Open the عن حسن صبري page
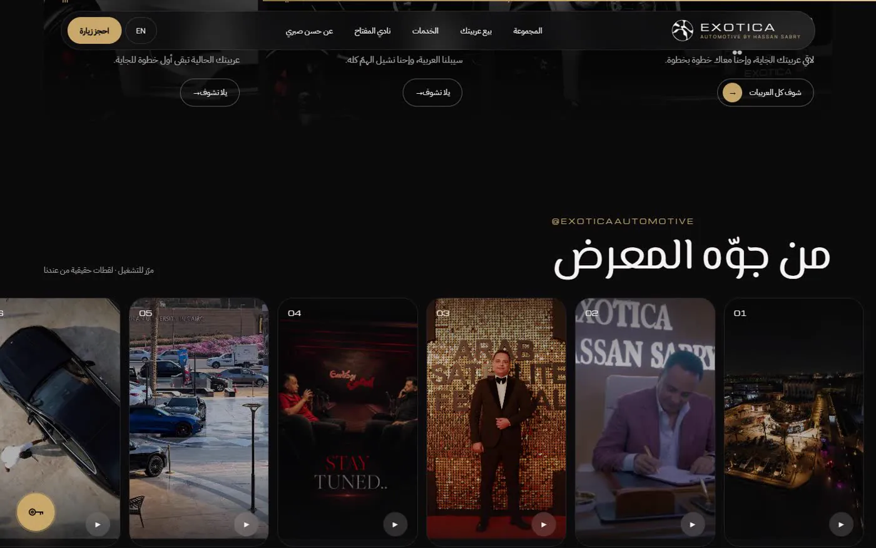The width and height of the screenshot is (876, 548). pyautogui.click(x=309, y=31)
